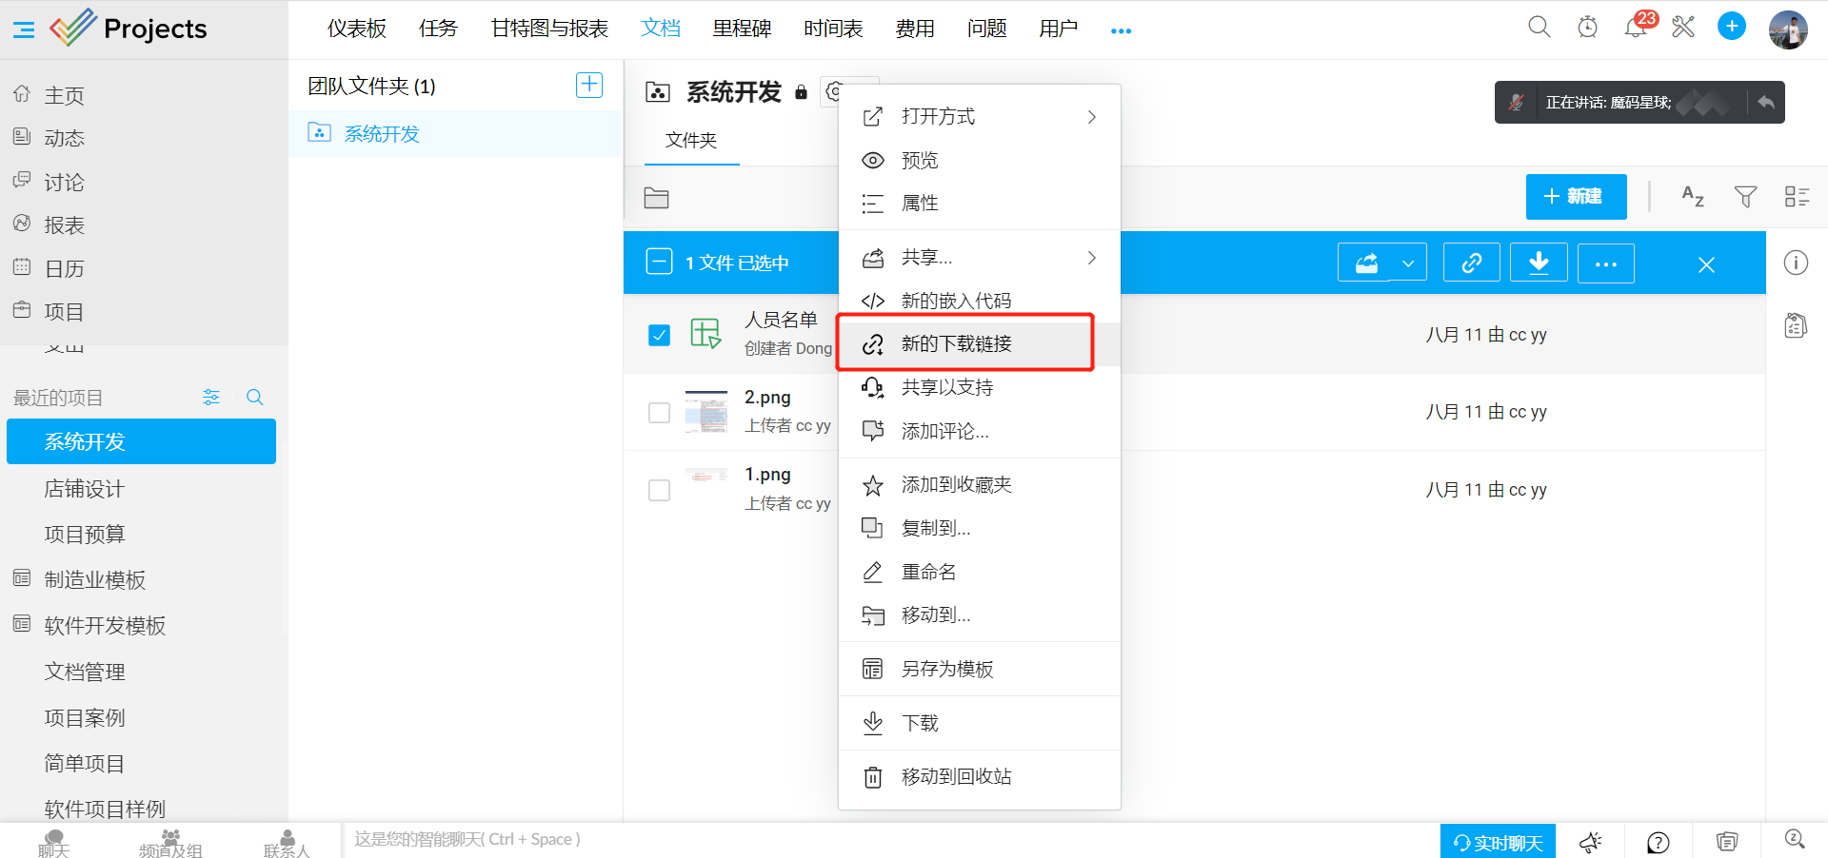
Task: Open the filter funnel icon
Action: pos(1744,197)
